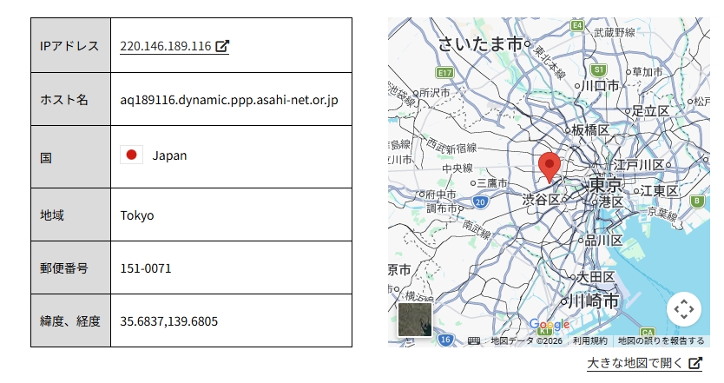
Task: Click the 東京 label on the map
Action: [605, 185]
